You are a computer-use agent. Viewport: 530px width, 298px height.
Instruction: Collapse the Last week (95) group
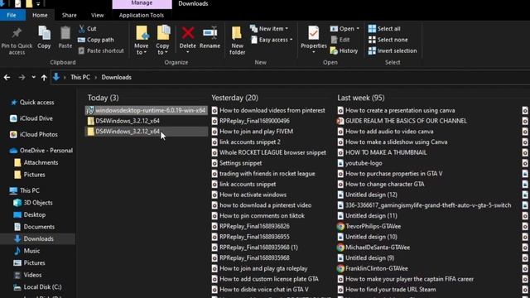coord(361,98)
